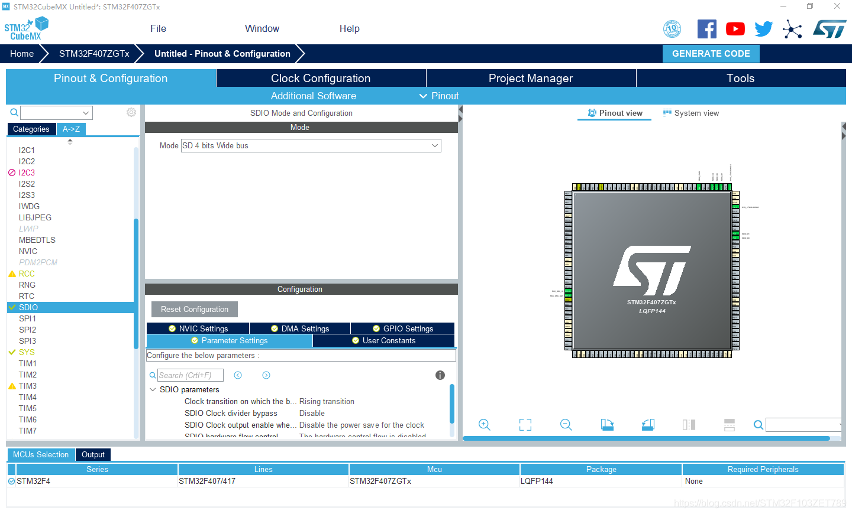
Task: Click the disabled icon beside I2C3
Action: pyautogui.click(x=12, y=173)
